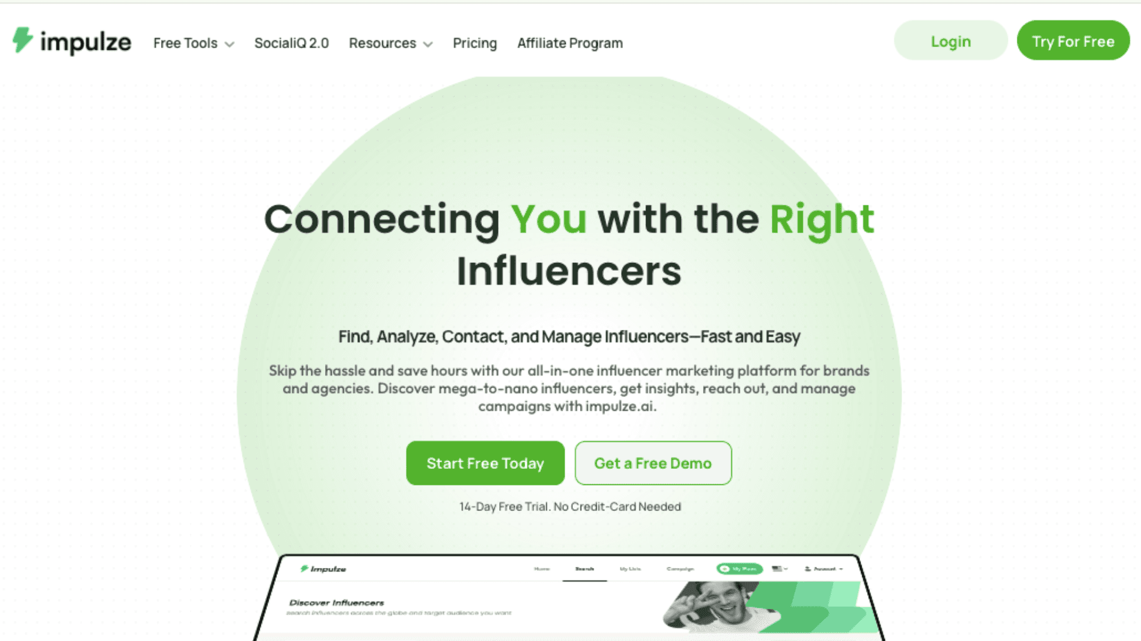
Task: Click the Login button
Action: (951, 42)
